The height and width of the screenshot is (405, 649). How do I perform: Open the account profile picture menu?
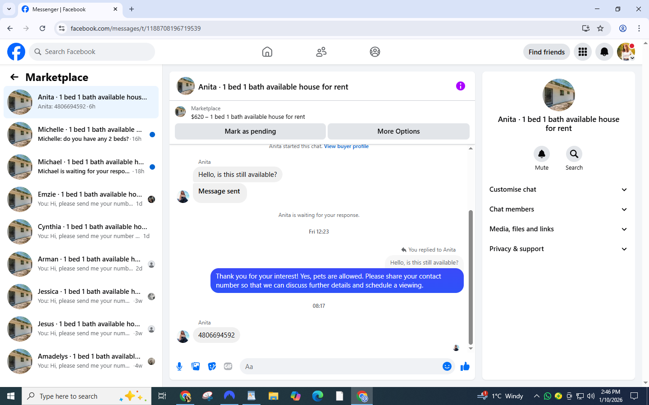click(x=626, y=52)
